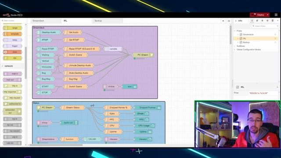Click the Deploy button
Image resolution: width=281 pixels, height=158 pixels.
[x=258, y=15]
